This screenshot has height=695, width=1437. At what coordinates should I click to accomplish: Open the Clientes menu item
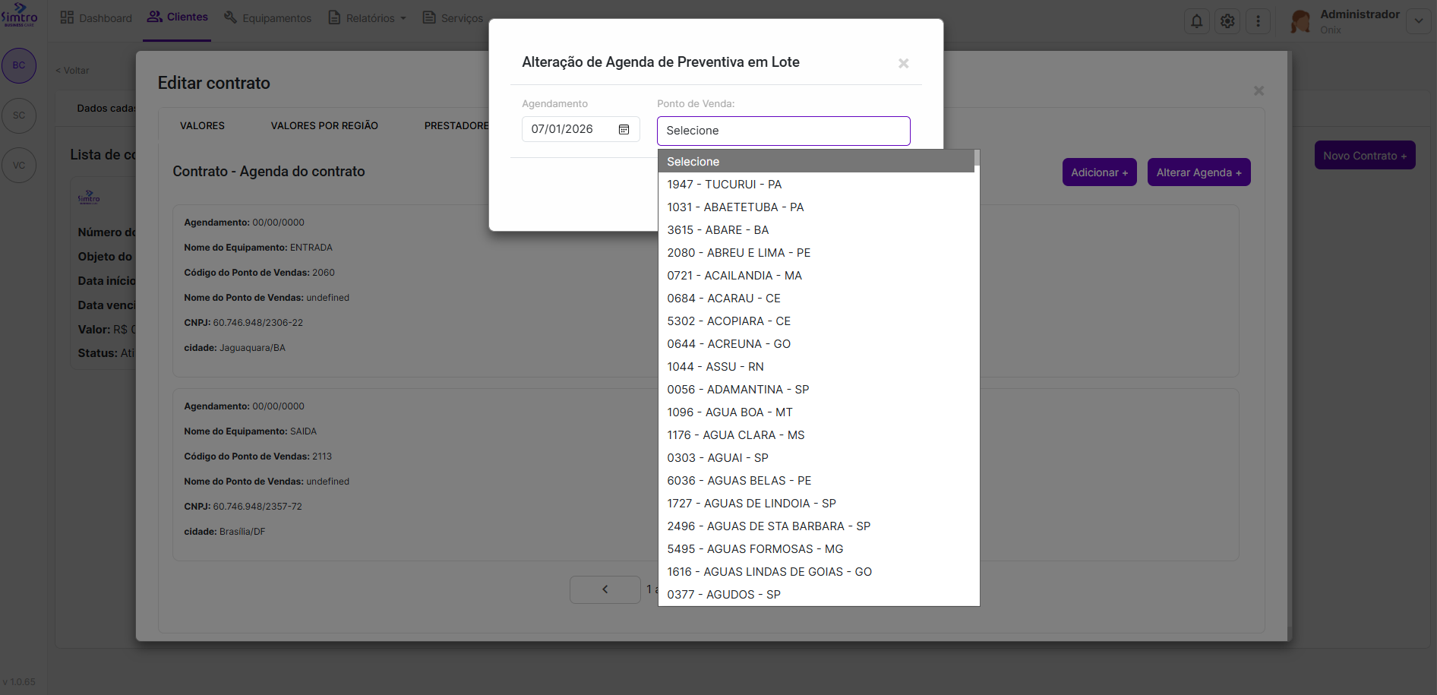178,17
